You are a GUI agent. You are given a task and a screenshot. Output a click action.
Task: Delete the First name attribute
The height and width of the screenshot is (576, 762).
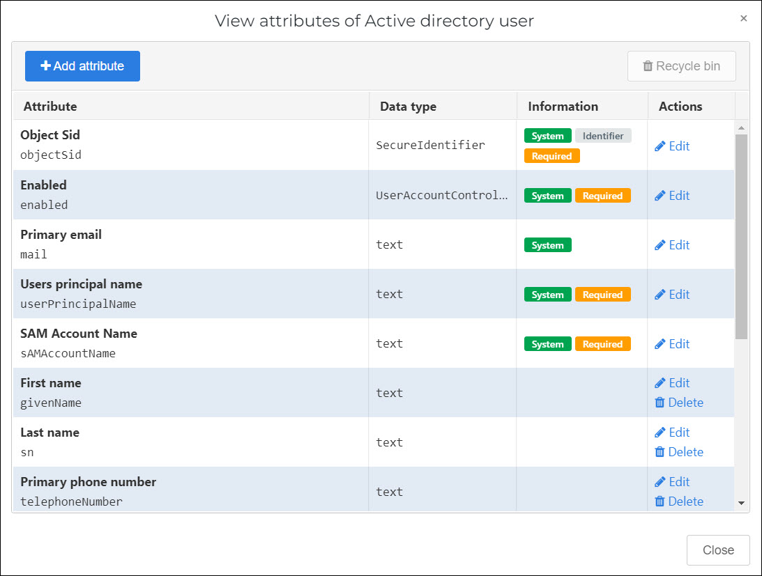tap(679, 402)
